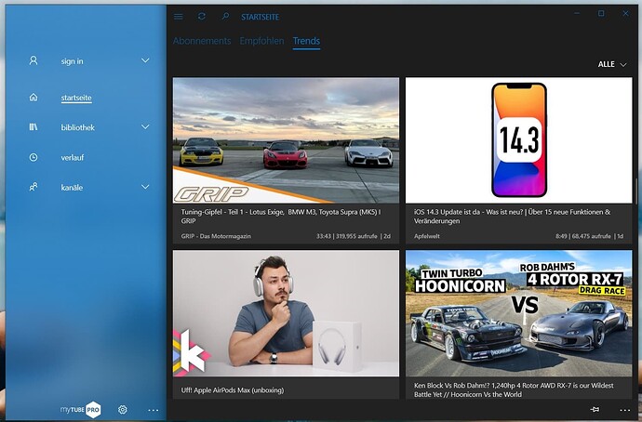Click the iOS 14.3 Update video title

click(x=513, y=217)
